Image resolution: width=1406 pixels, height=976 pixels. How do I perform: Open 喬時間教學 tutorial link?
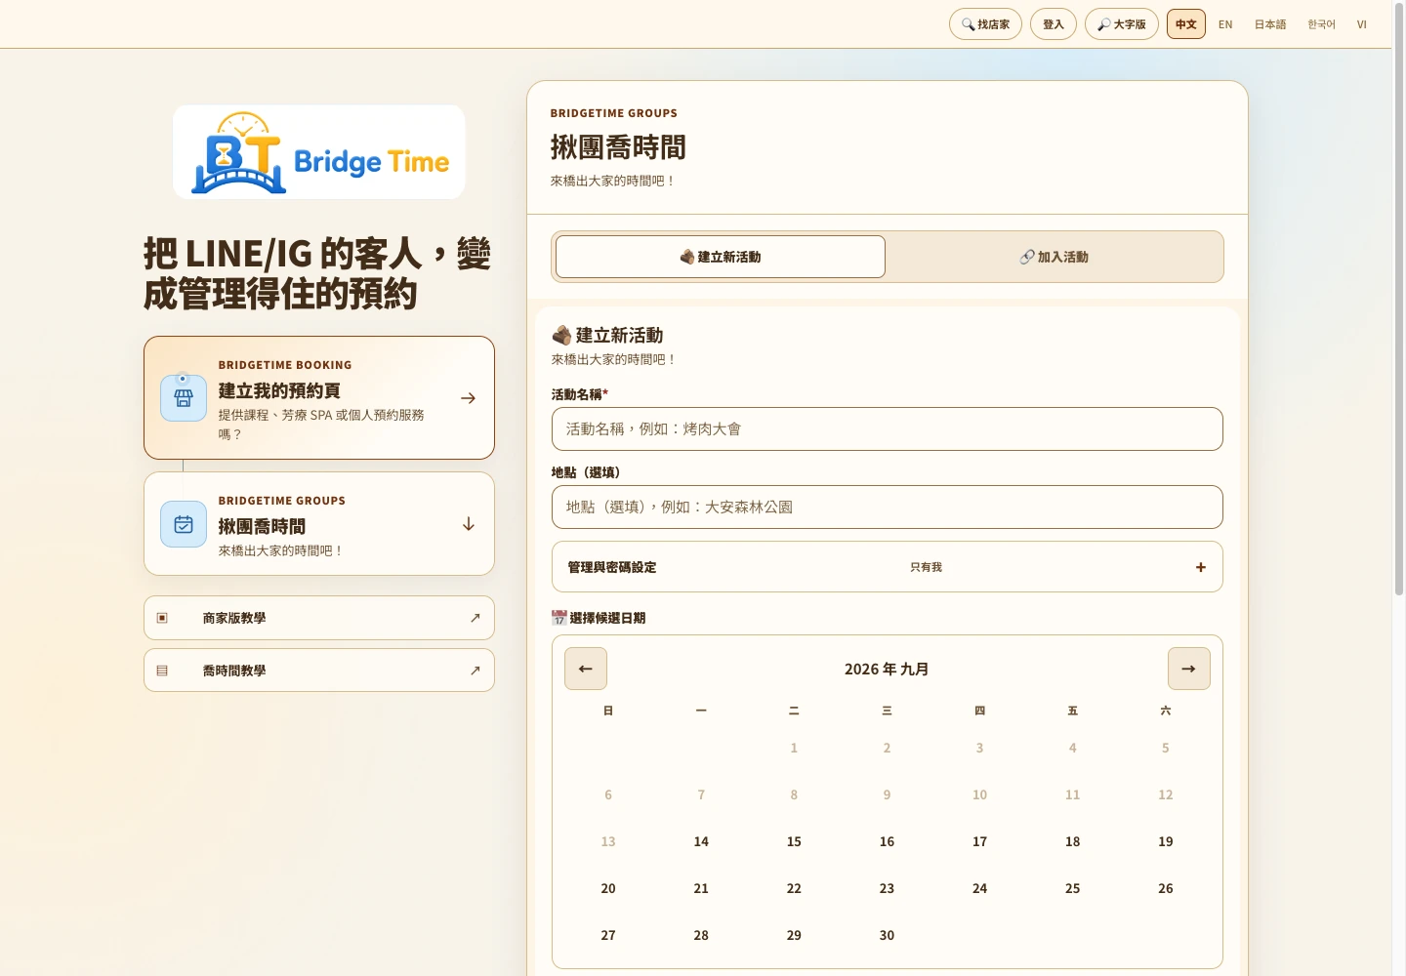pyautogui.click(x=319, y=671)
